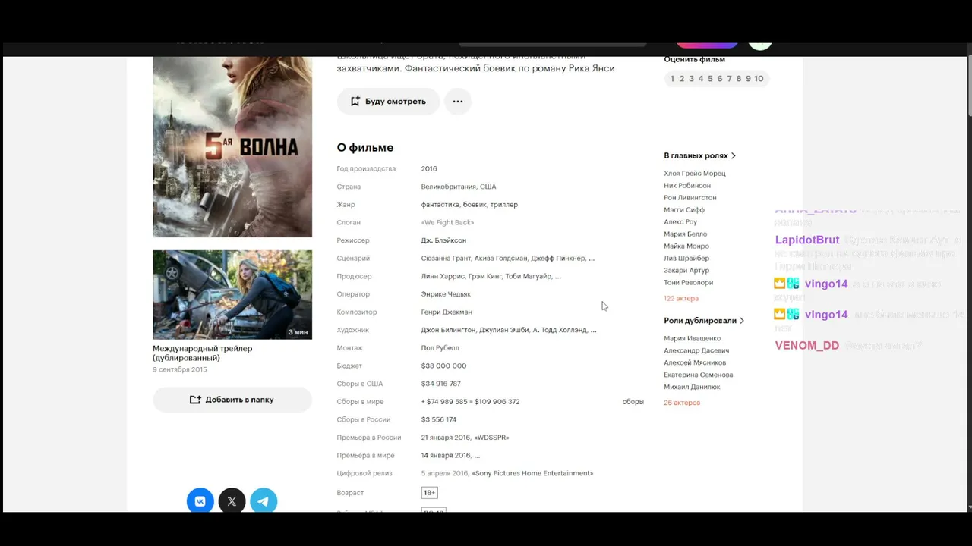Open actor «Лив Шрайбер» page
972x546 pixels.
686,259
